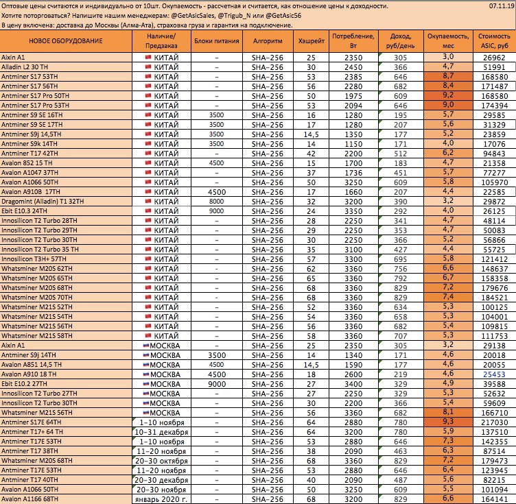Click the hashrate 14,5 in Antminer S9j row
Viewport: 516px width, 504px height.
[x=311, y=134]
